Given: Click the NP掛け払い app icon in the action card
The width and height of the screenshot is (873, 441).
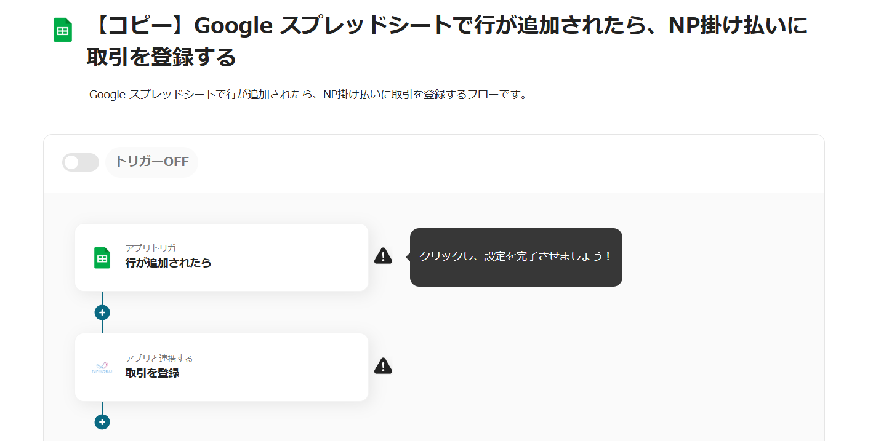Looking at the screenshot, I should point(102,368).
